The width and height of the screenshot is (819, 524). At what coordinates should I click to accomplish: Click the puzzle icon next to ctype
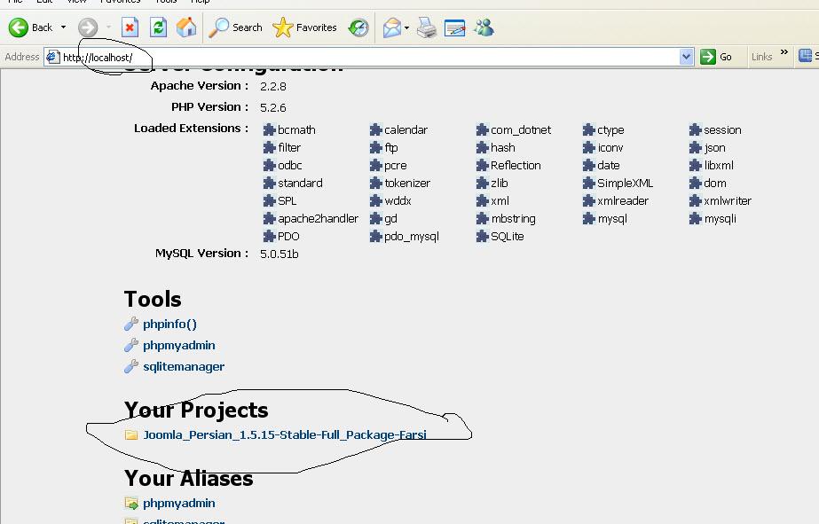(x=588, y=129)
